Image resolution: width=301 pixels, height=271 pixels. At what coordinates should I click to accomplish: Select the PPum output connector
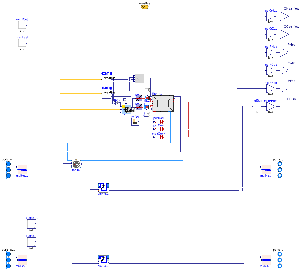pyautogui.click(x=284, y=106)
